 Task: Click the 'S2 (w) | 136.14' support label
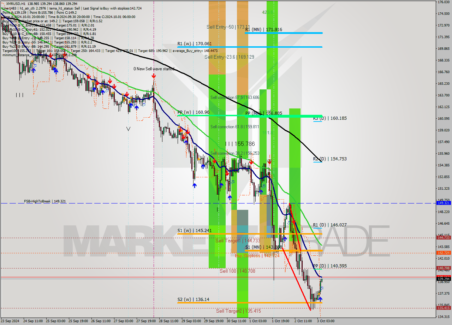coord(193,300)
